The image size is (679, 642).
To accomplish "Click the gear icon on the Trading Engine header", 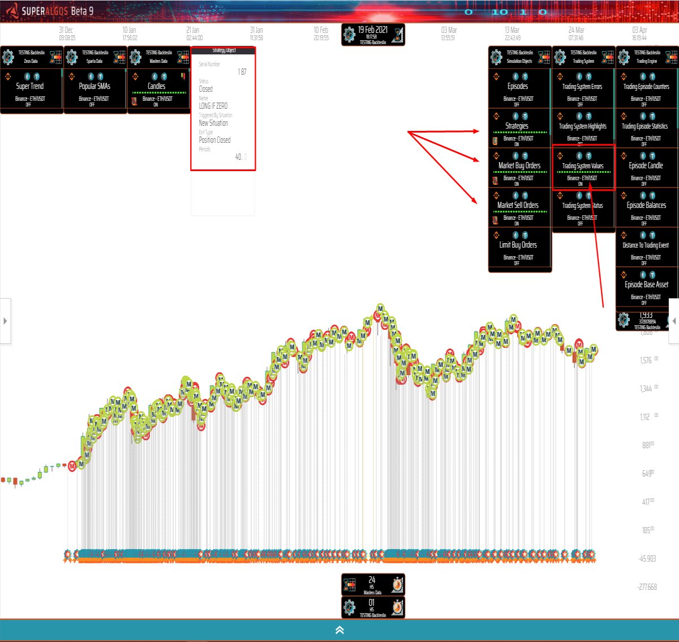I will click(x=624, y=57).
